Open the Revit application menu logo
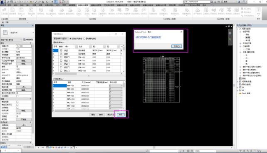 [2, 3]
